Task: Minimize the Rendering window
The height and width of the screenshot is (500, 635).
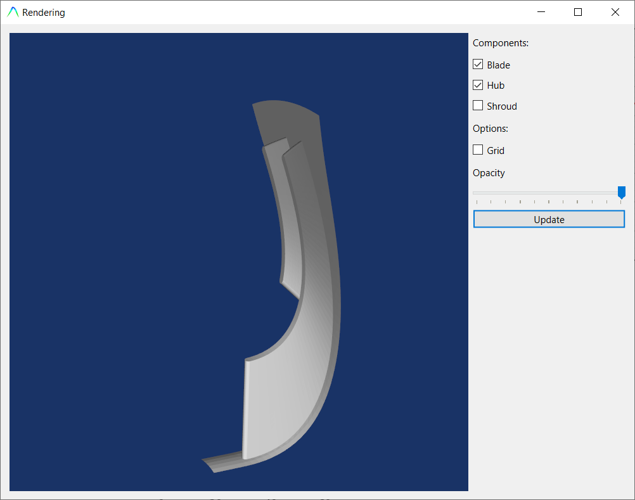Action: pyautogui.click(x=541, y=12)
